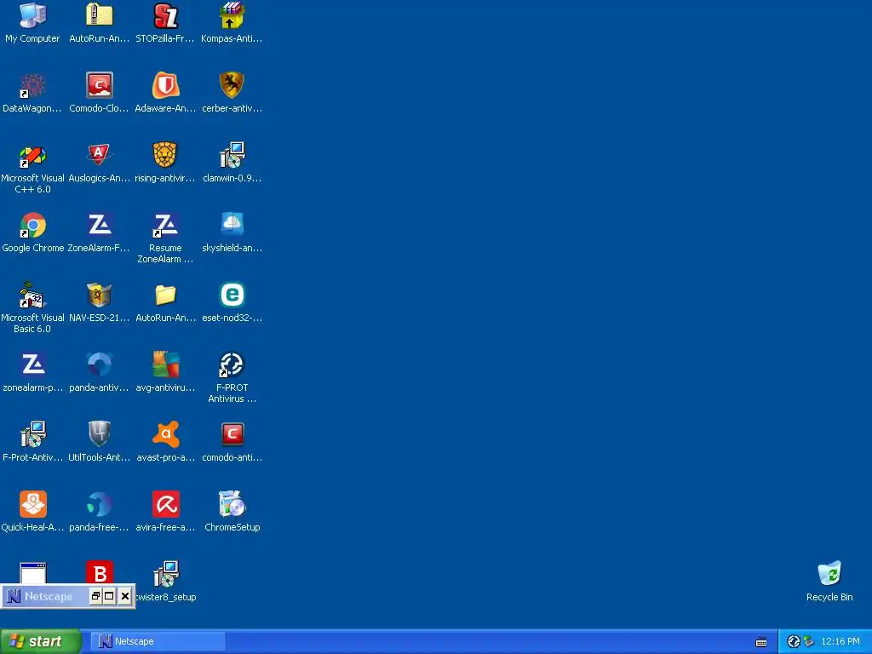Open the yellow AutoRun-An... folder
The height and width of the screenshot is (654, 872).
coord(165,295)
